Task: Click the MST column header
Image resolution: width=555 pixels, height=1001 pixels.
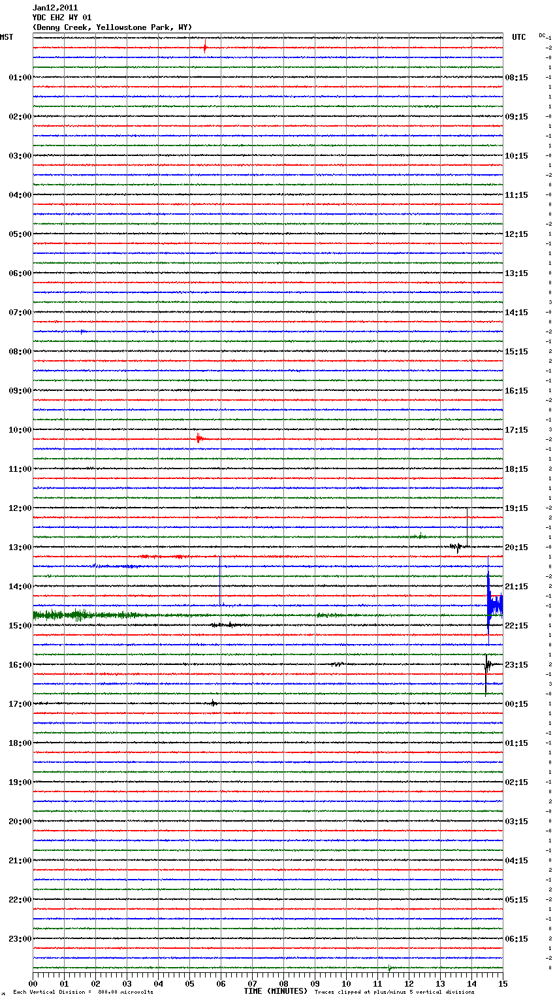Action: point(7,37)
